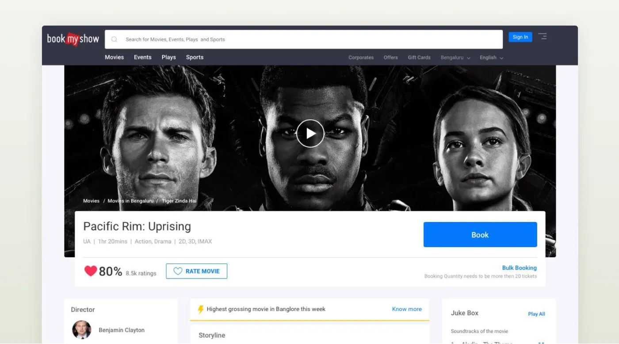Click the Tiger Zinda Hai breadcrumb

[x=179, y=201]
